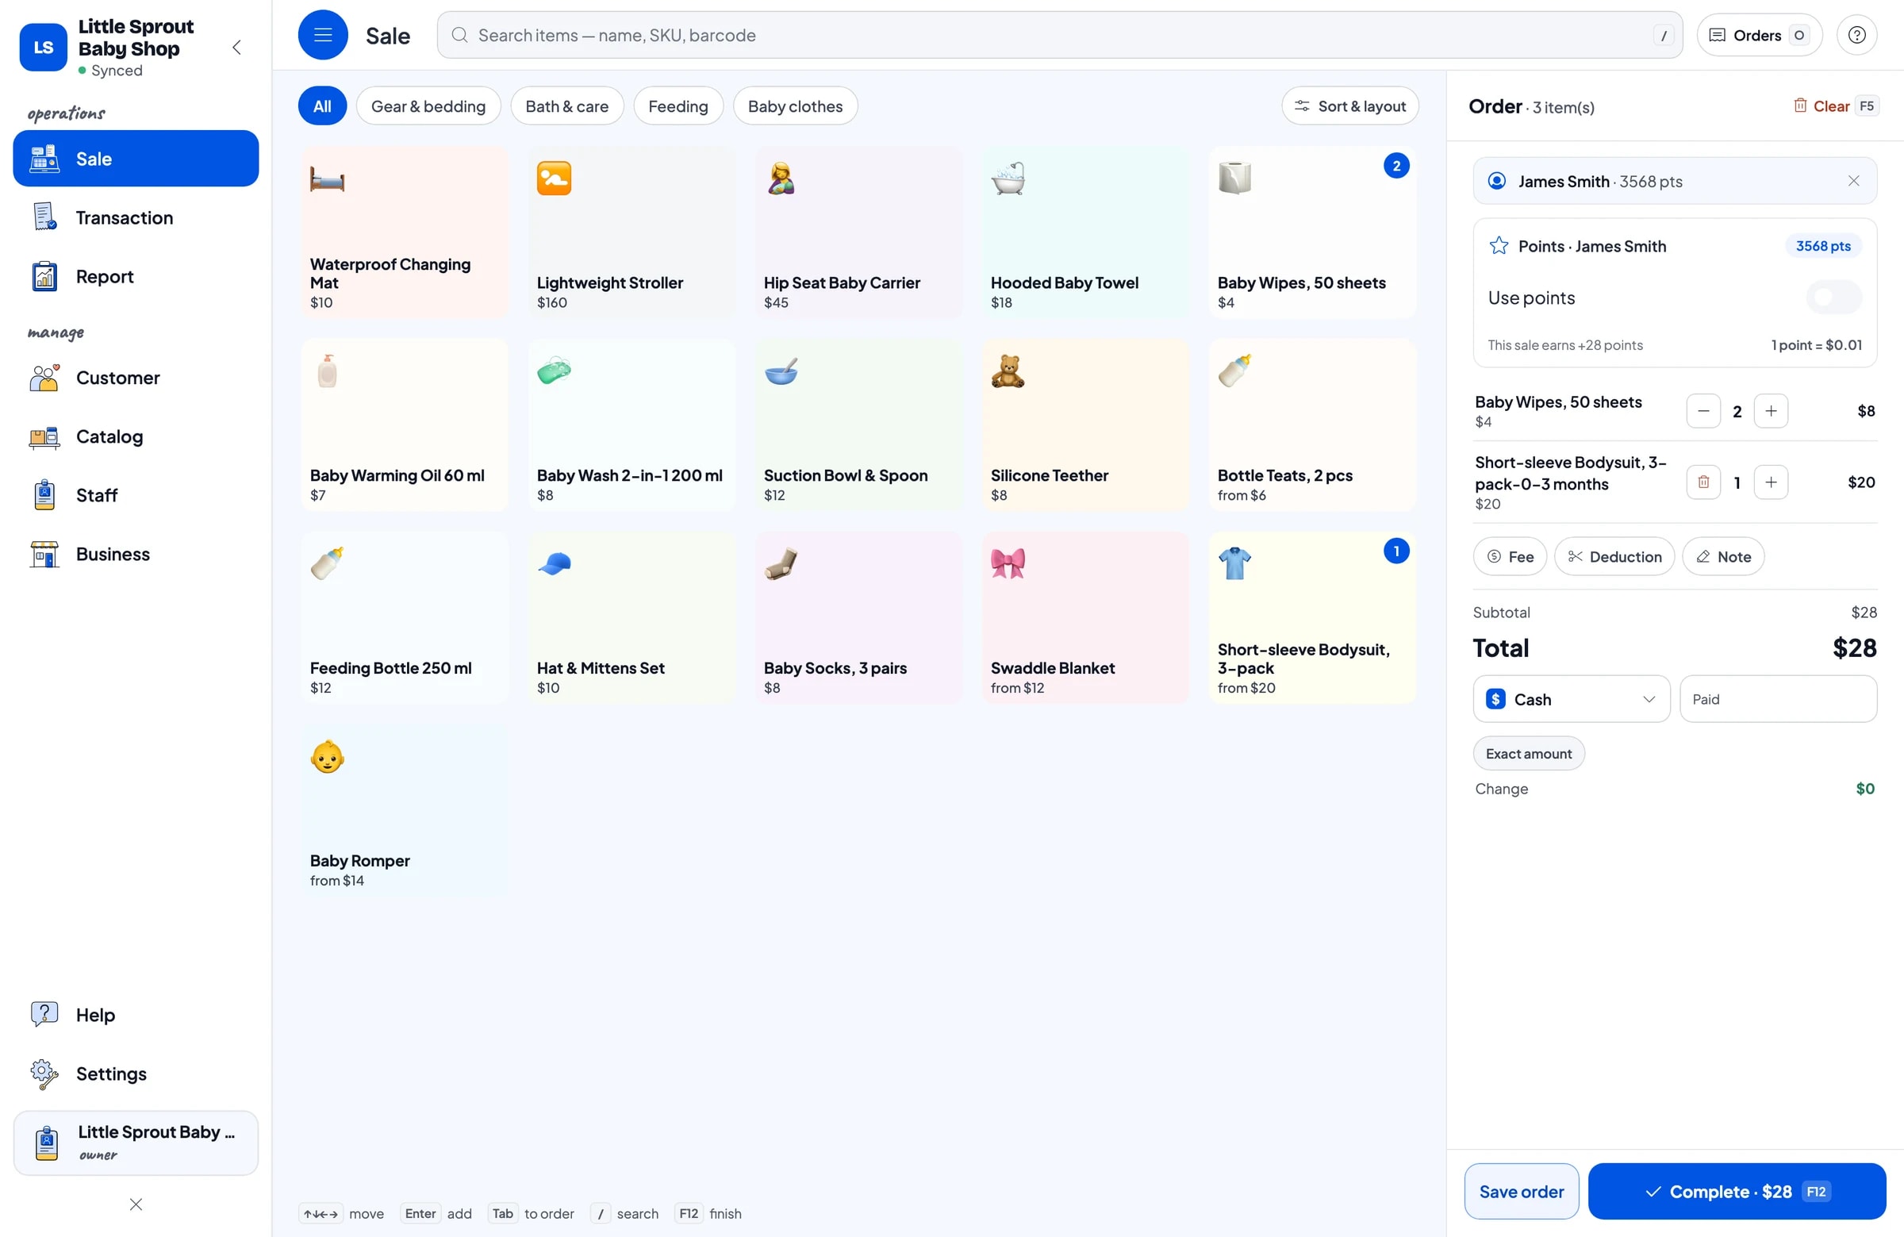Click the Little Sprout Baby owner profile card

tap(136, 1143)
